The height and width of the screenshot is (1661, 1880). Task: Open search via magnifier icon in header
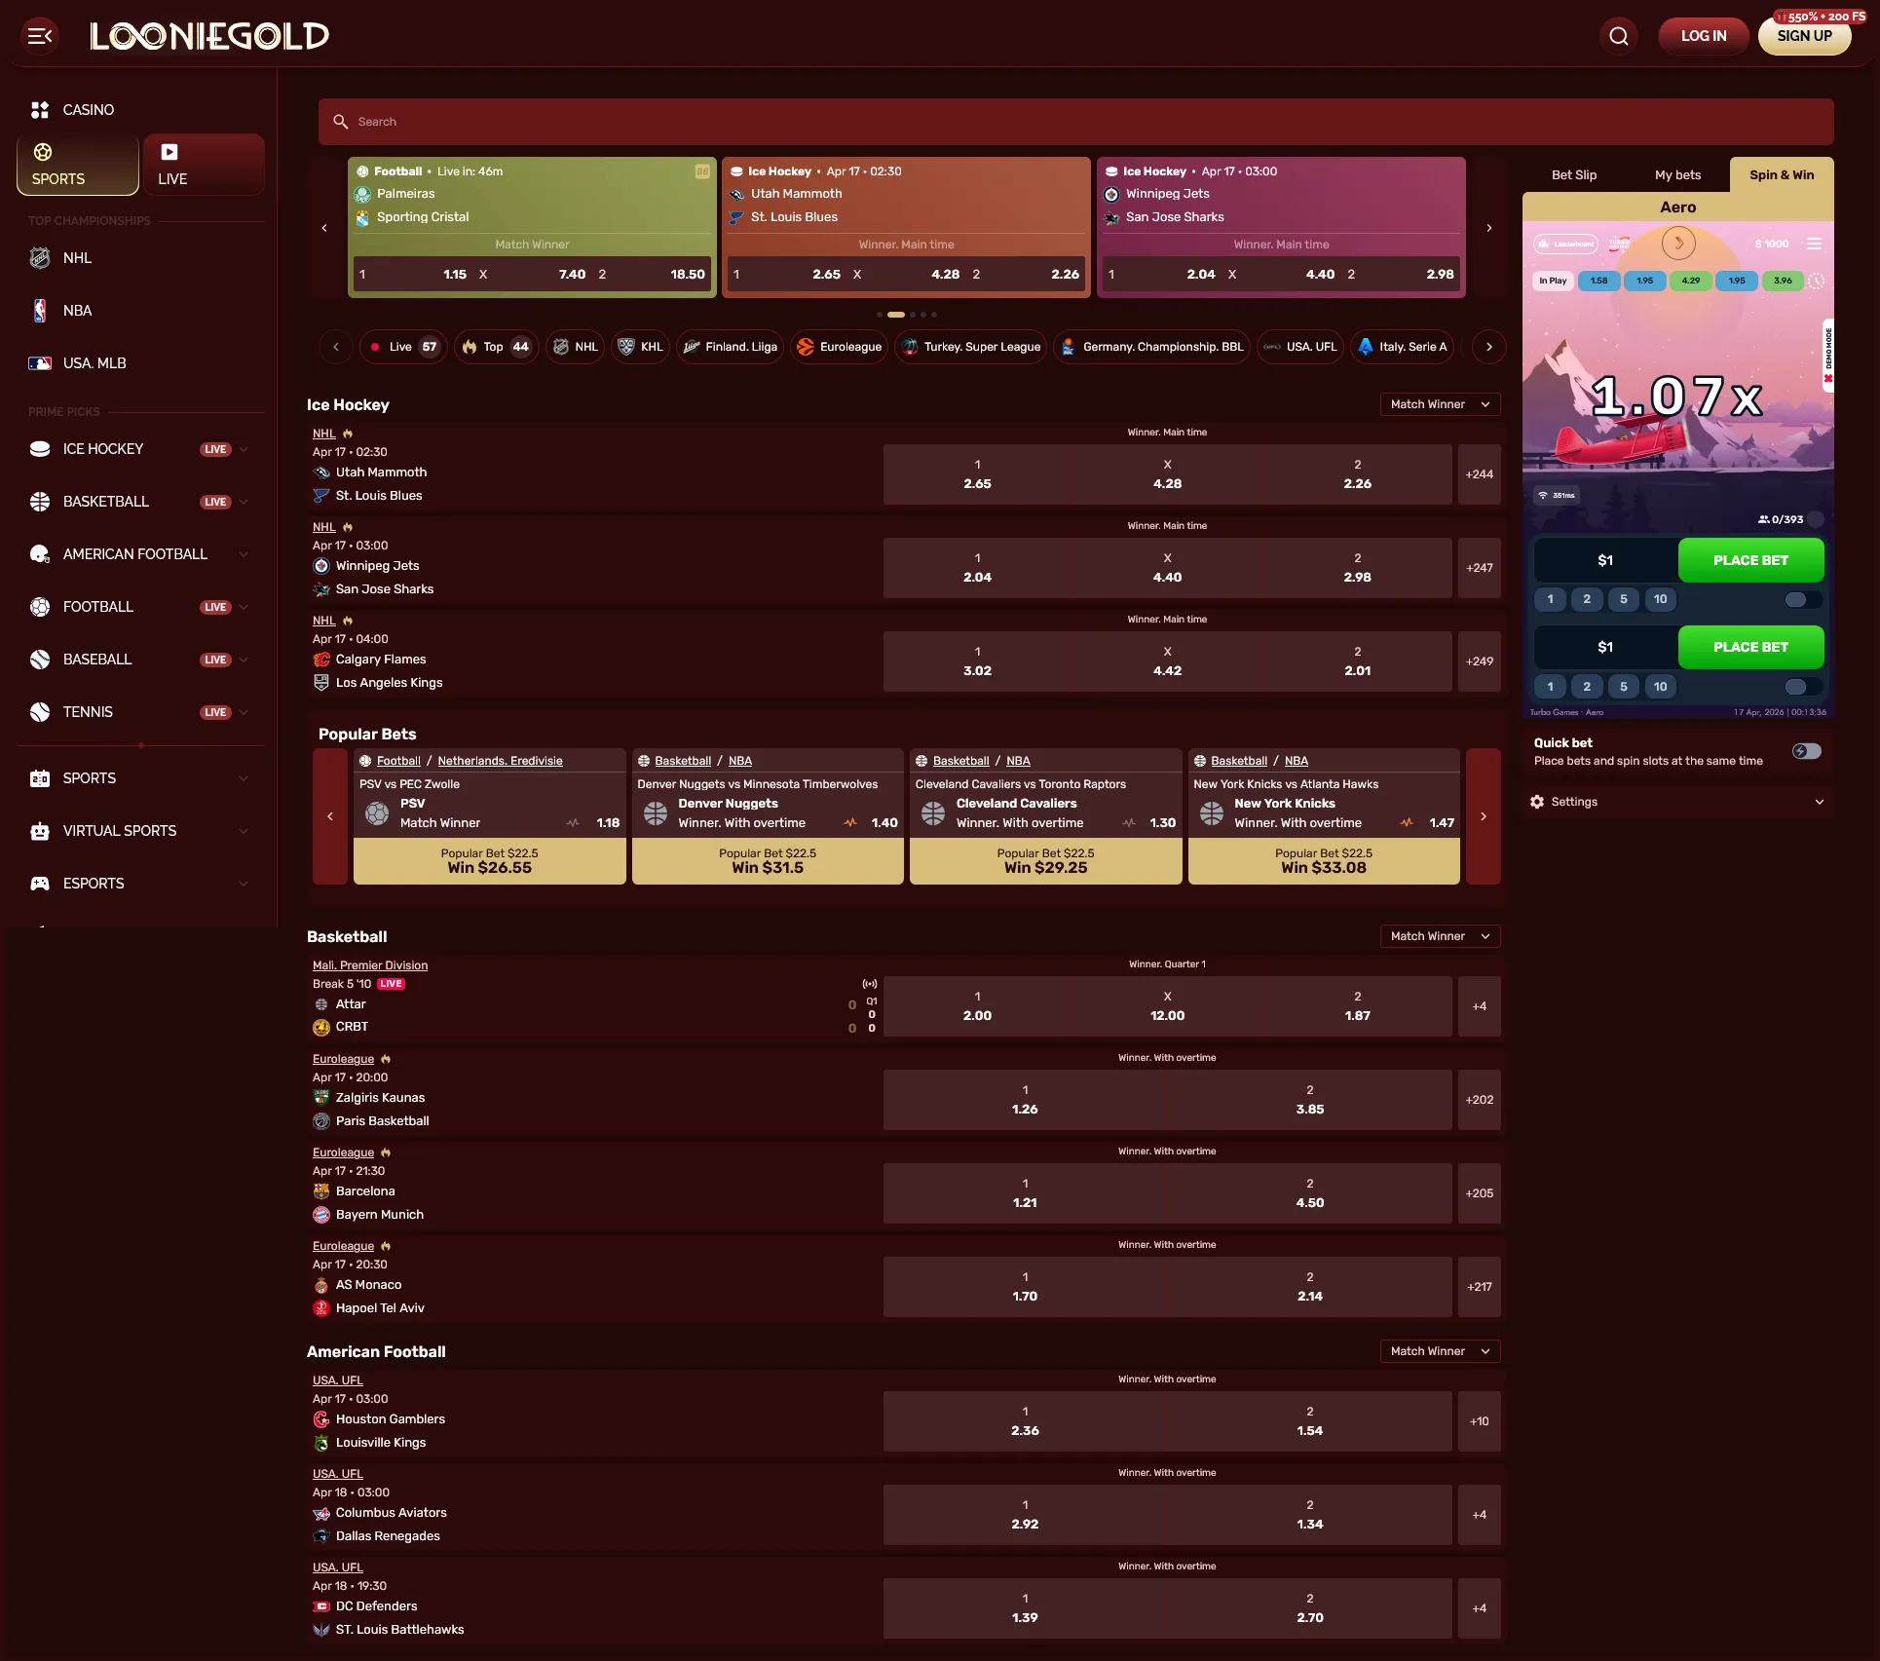pos(1619,36)
